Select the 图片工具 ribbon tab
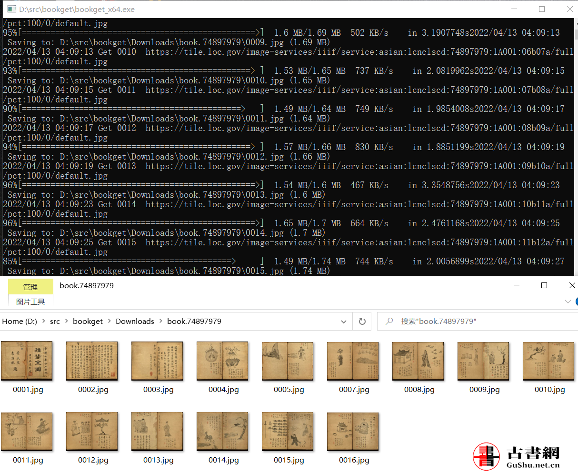This screenshot has height=473, width=578. click(x=30, y=302)
